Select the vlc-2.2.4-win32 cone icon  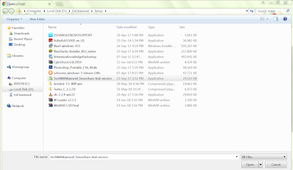coord(50,95)
